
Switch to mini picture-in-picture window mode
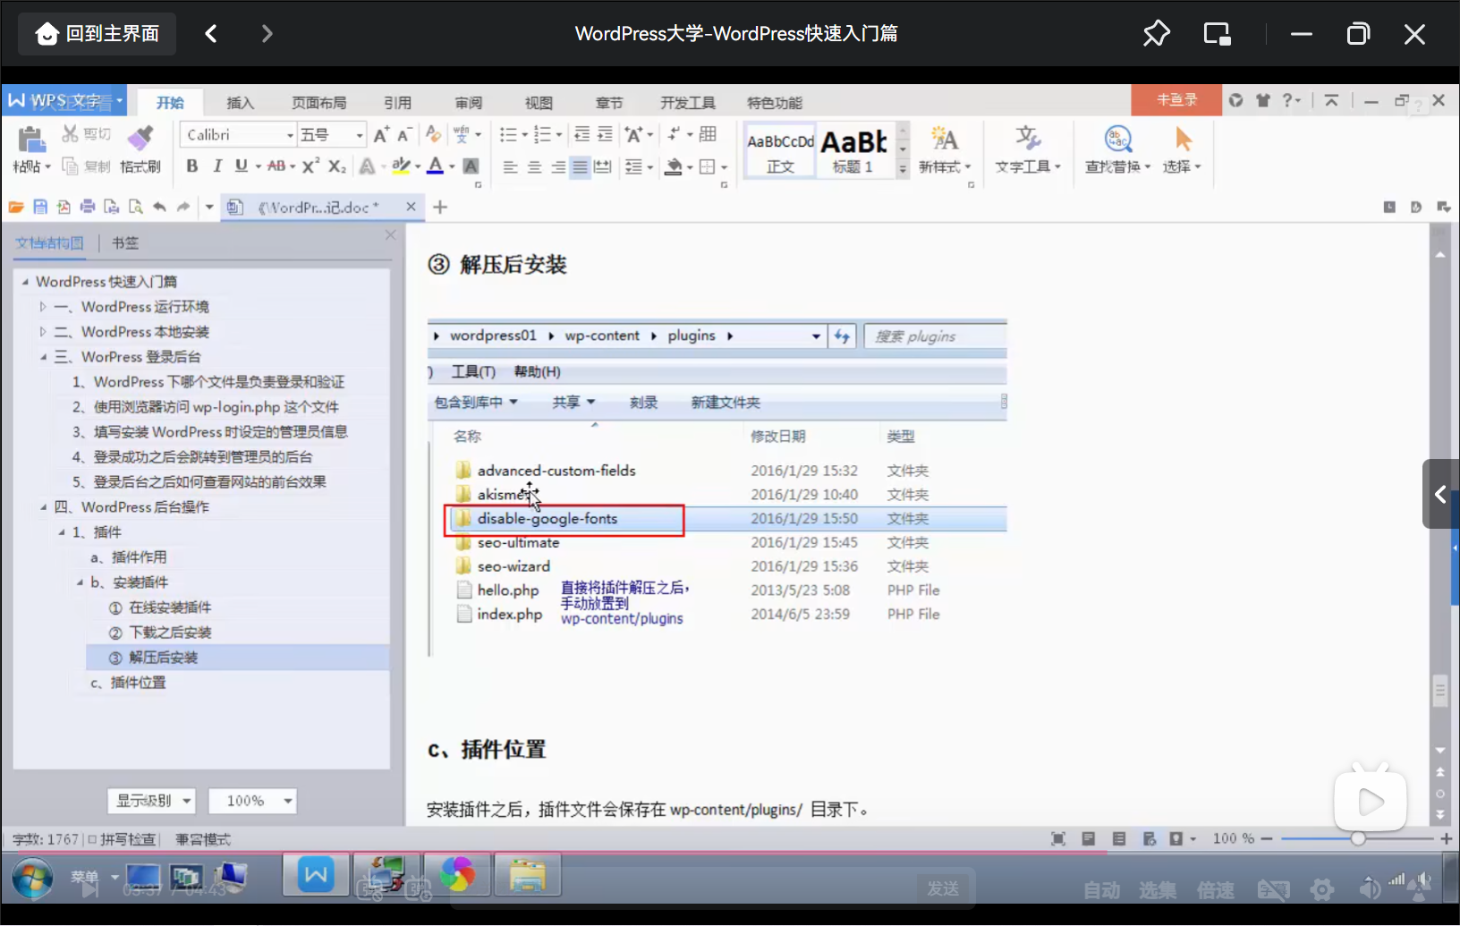pyautogui.click(x=1218, y=34)
